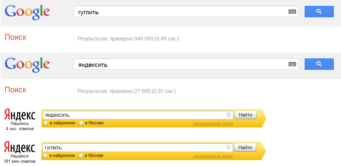The image size is (341, 166).
Task: Click 'Найти' button next to Yandex 'яндексить' field
Action: (x=245, y=115)
